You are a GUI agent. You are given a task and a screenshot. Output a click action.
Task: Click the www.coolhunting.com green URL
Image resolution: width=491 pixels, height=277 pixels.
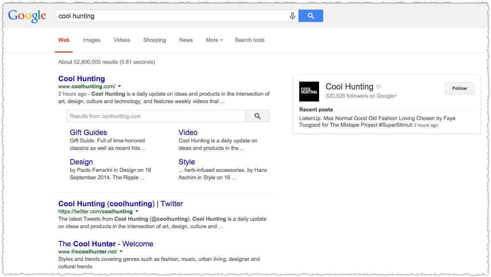point(87,86)
